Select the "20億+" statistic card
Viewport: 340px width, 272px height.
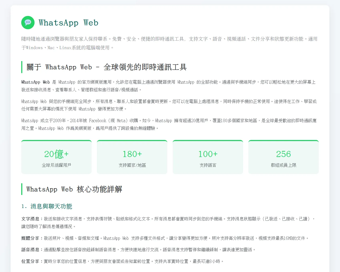pos(56,157)
